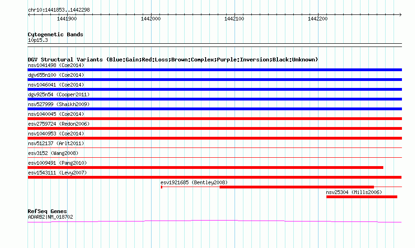The image size is (415, 248).
Task: Select the blue bar under nsv1046041
Action: coord(214,89)
